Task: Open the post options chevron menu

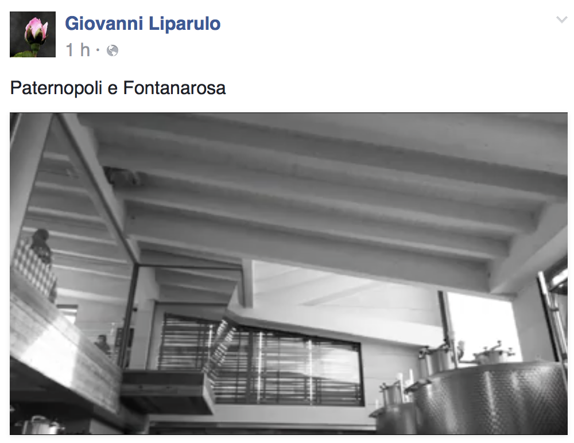Action: (561, 20)
